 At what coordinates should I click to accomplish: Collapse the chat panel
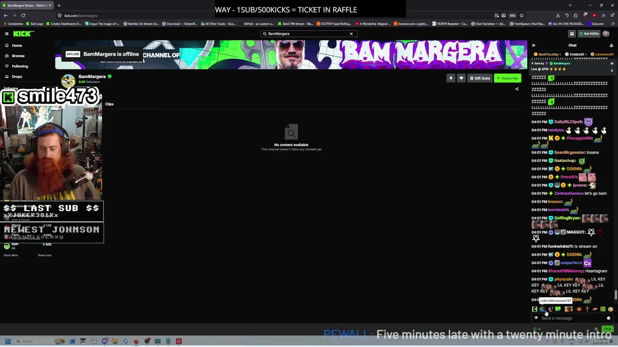pos(534,45)
